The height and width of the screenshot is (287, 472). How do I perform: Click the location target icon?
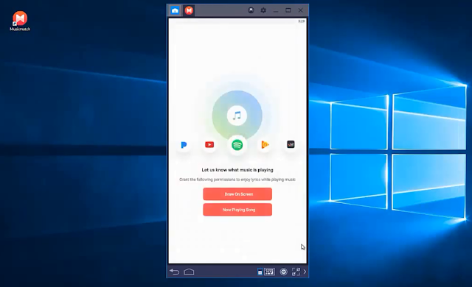pos(283,272)
